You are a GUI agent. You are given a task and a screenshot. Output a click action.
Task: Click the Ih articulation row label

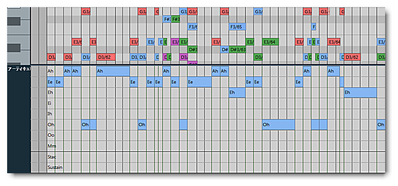50,114
